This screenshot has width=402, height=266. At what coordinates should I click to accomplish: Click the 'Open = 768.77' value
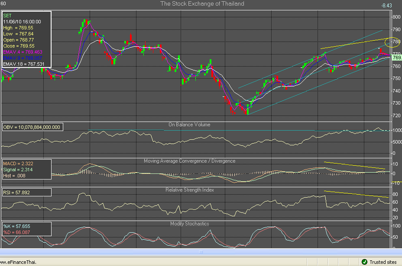pyautogui.click(x=19, y=40)
